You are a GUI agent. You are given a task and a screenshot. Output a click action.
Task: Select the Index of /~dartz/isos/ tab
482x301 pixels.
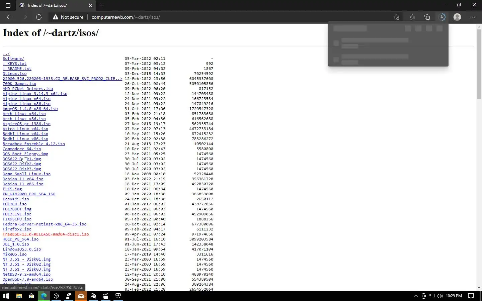tap(56, 5)
